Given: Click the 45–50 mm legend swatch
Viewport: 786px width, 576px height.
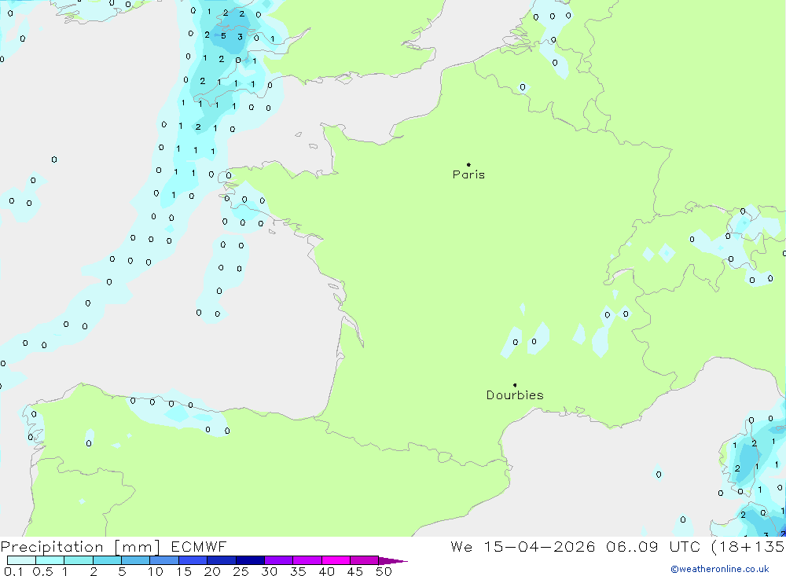Looking at the screenshot, I should pyautogui.click(x=365, y=560).
